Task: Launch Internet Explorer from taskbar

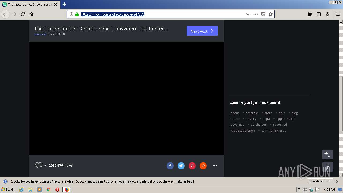Action: (x=21, y=190)
